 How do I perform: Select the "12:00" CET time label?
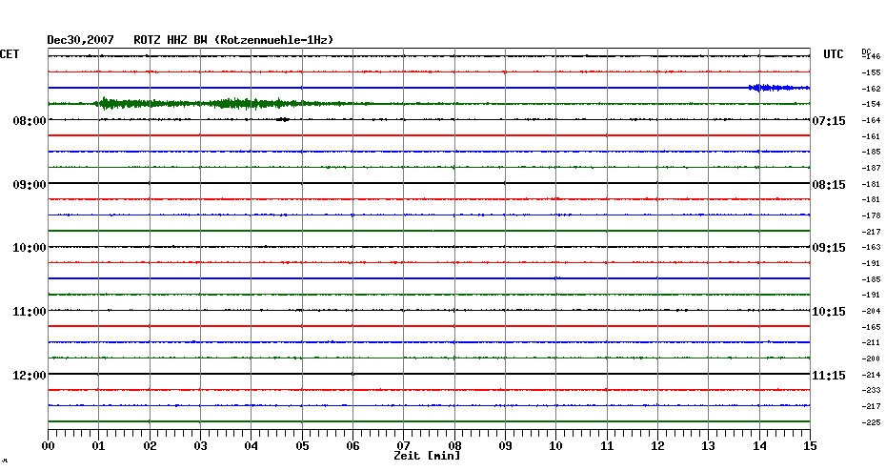[30, 376]
